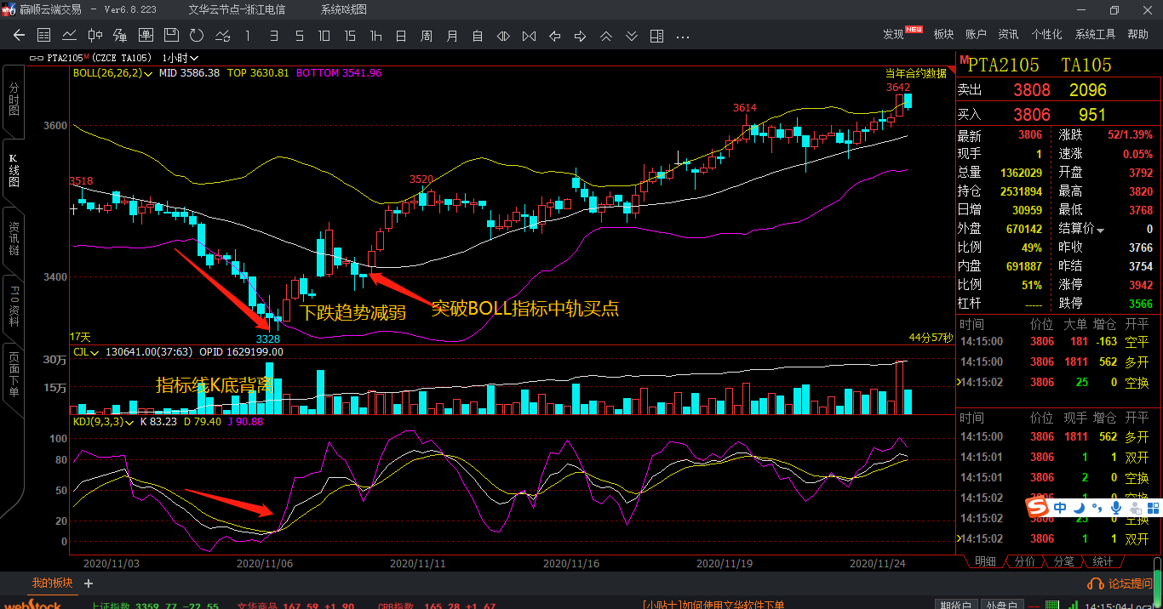
Task: Toggle Sogou punctuation mode icon
Action: point(1097,509)
